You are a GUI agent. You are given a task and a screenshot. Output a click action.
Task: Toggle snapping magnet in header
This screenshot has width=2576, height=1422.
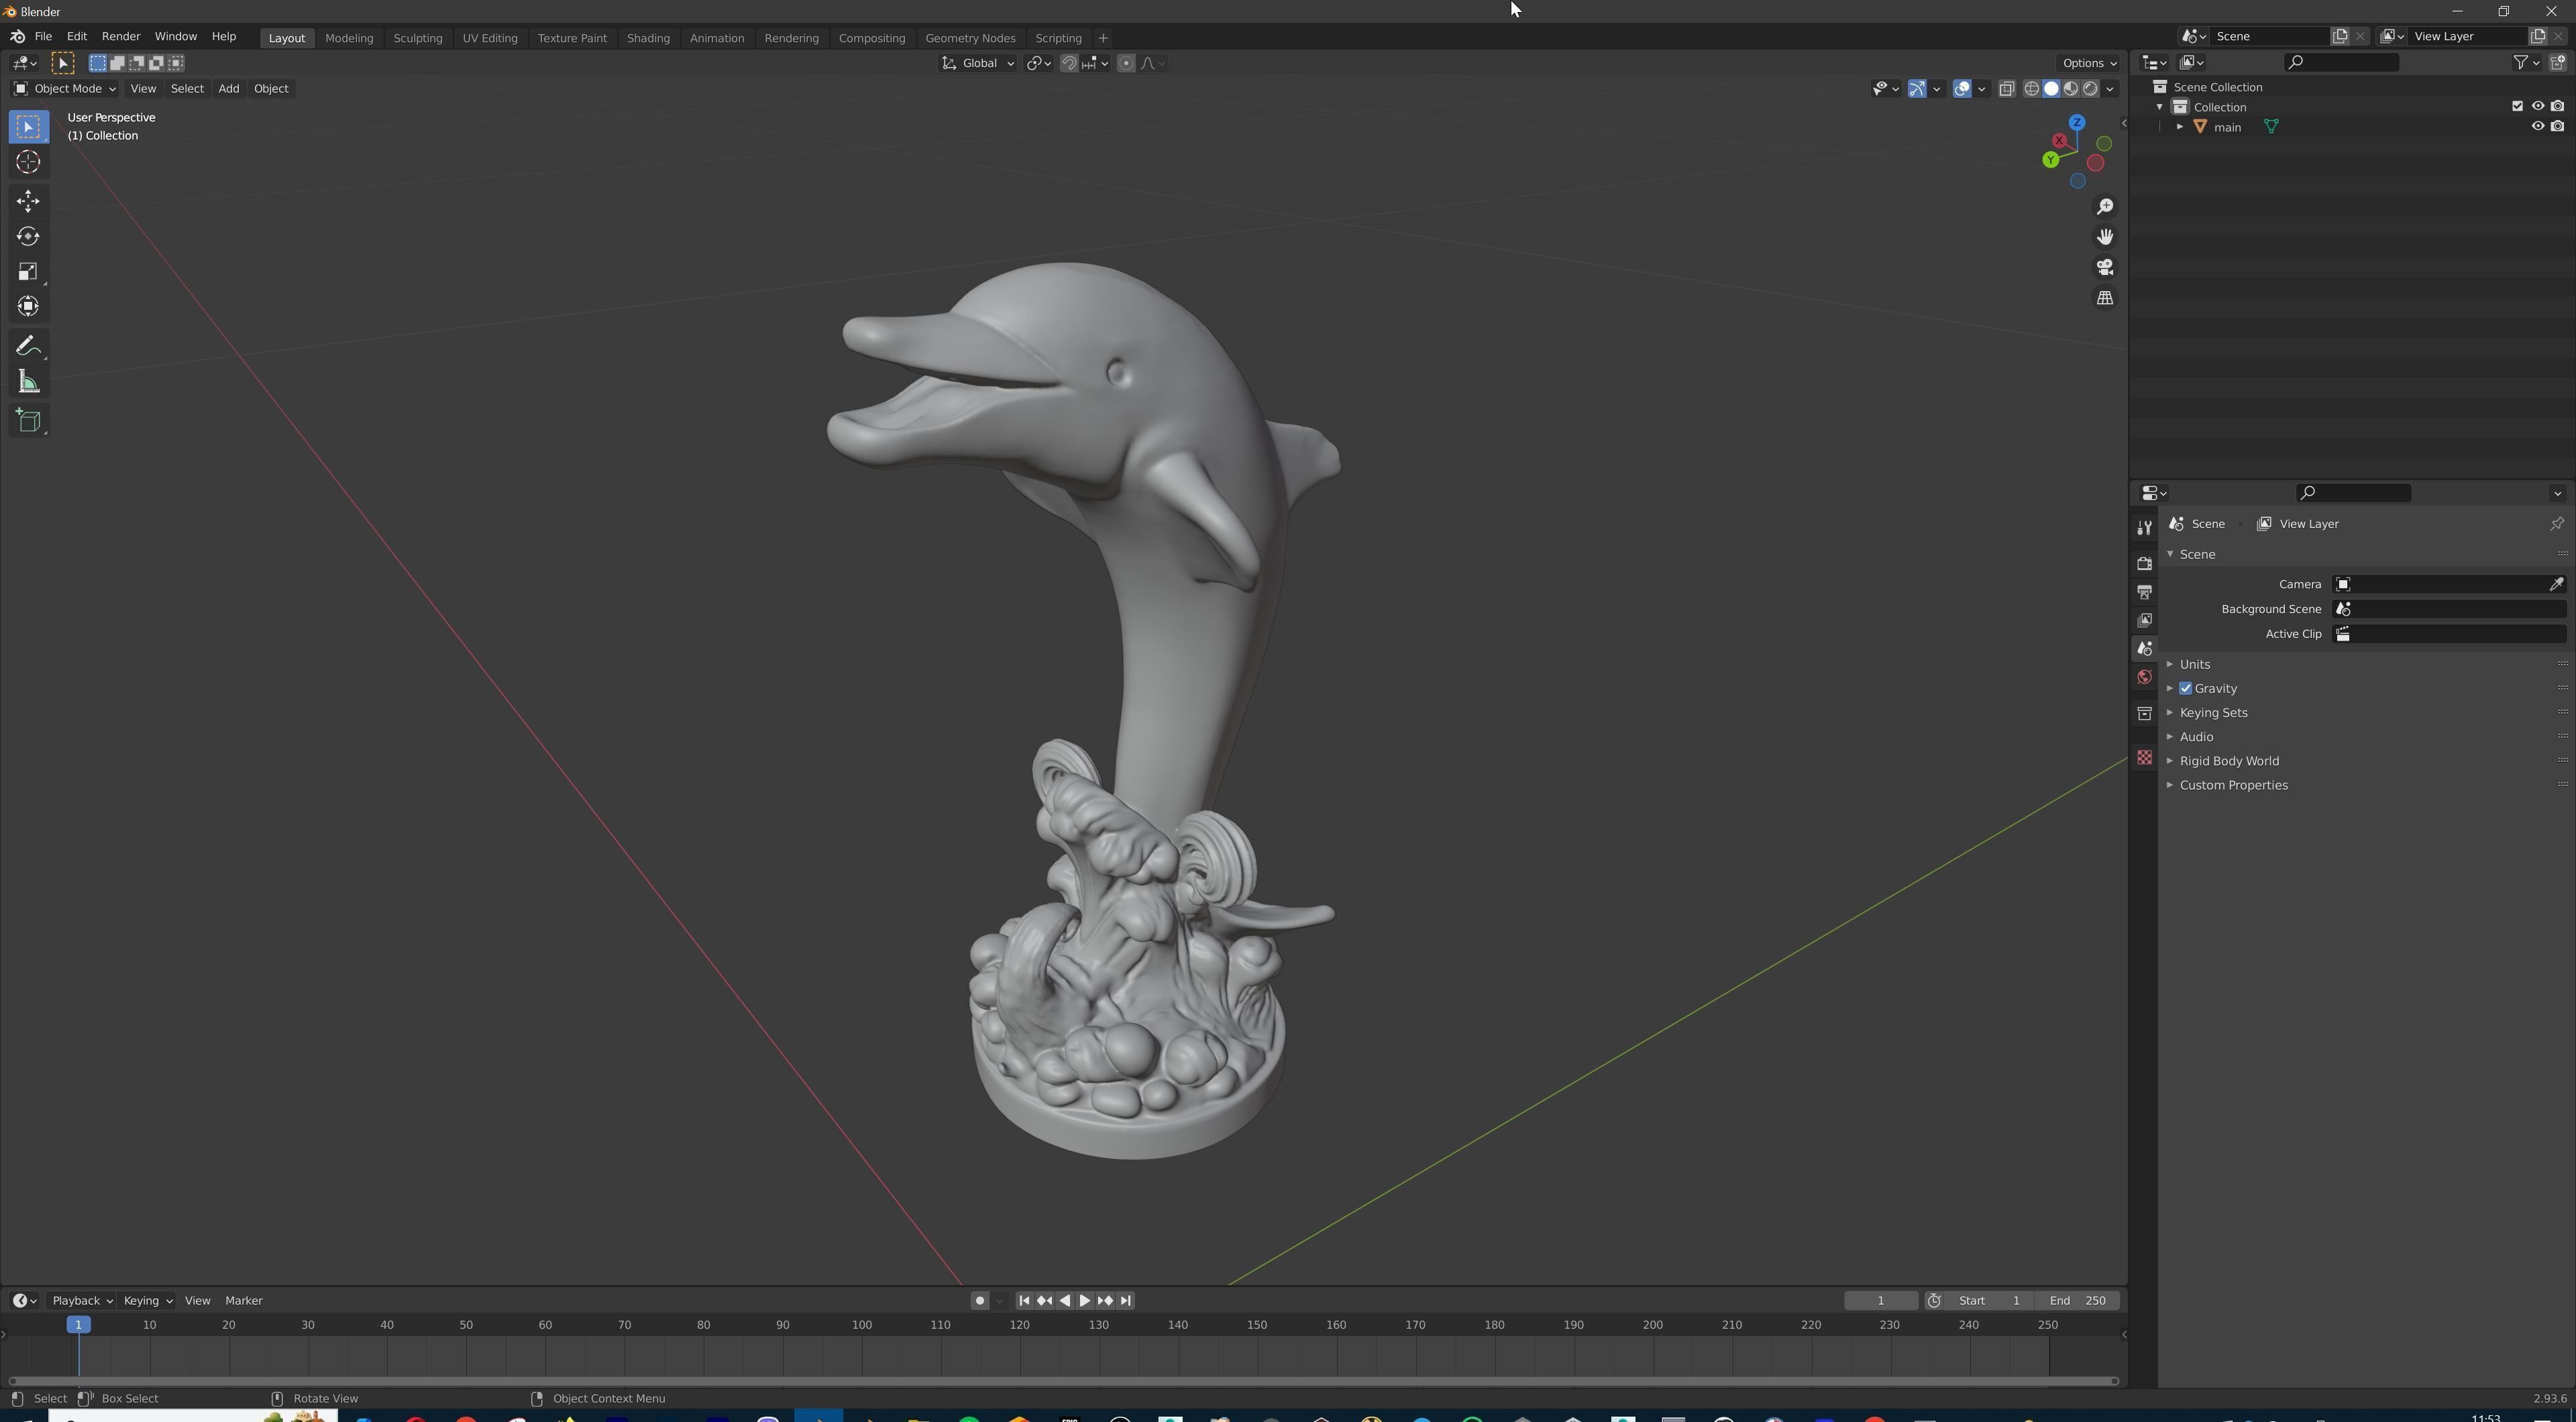coord(1069,63)
